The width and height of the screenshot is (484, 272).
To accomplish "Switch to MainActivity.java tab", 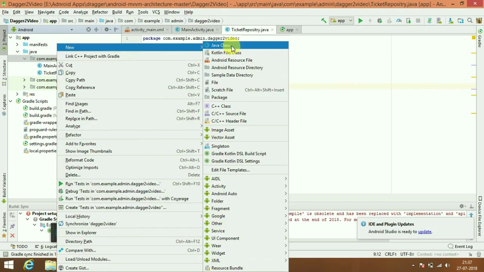I will click(x=197, y=29).
